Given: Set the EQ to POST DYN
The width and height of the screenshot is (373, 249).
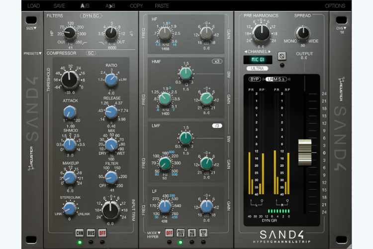Looking at the screenshot, I should (x=181, y=233).
